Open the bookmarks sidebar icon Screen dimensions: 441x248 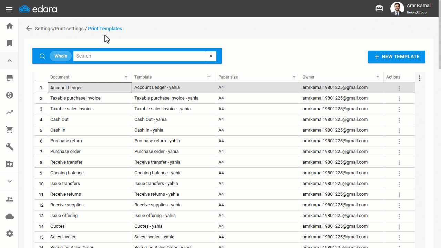pos(10,43)
